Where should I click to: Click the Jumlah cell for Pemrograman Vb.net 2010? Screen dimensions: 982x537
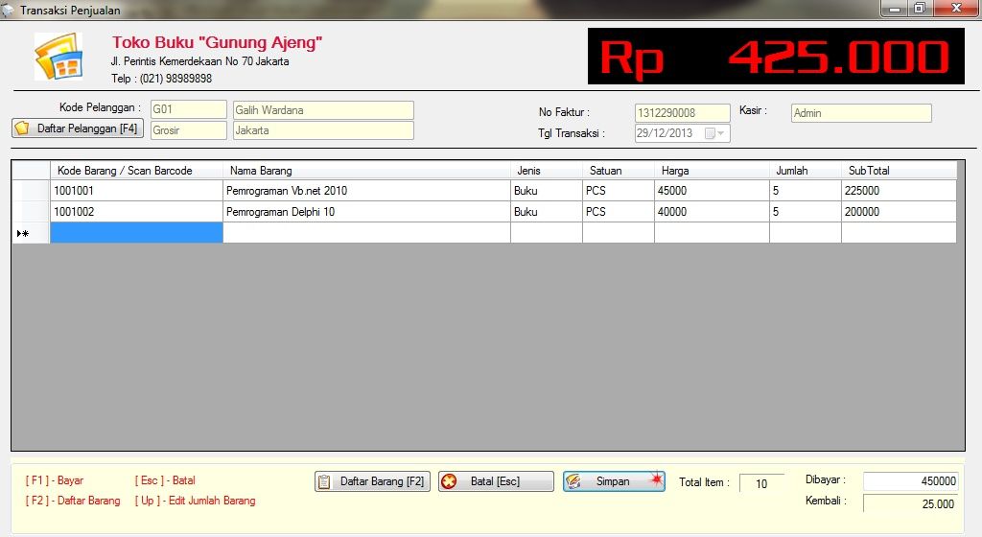tap(805, 191)
